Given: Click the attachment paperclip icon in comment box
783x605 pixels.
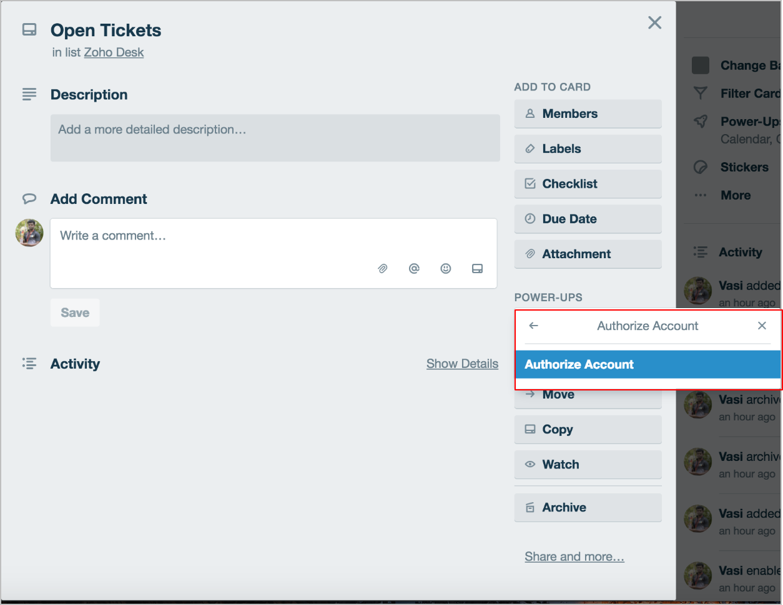Looking at the screenshot, I should click(x=383, y=269).
